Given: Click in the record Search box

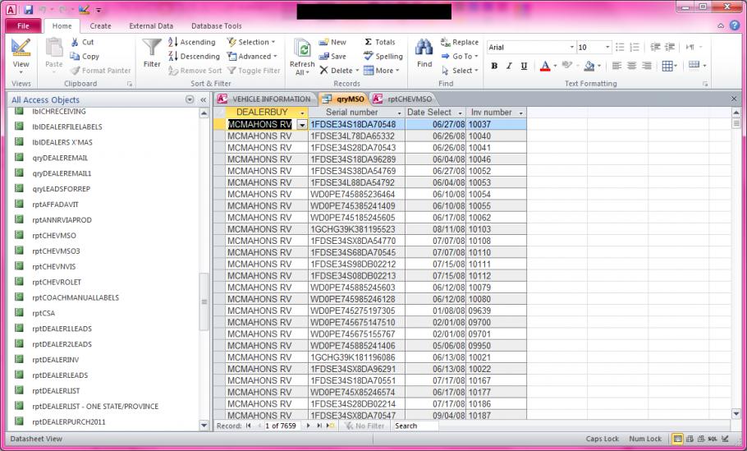Looking at the screenshot, I should pyautogui.click(x=415, y=426).
